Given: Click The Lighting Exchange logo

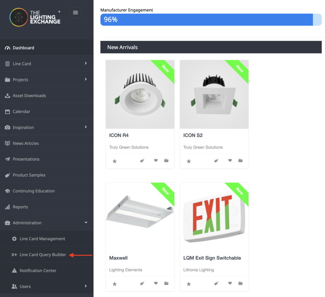Looking at the screenshot, I should click(x=35, y=17).
